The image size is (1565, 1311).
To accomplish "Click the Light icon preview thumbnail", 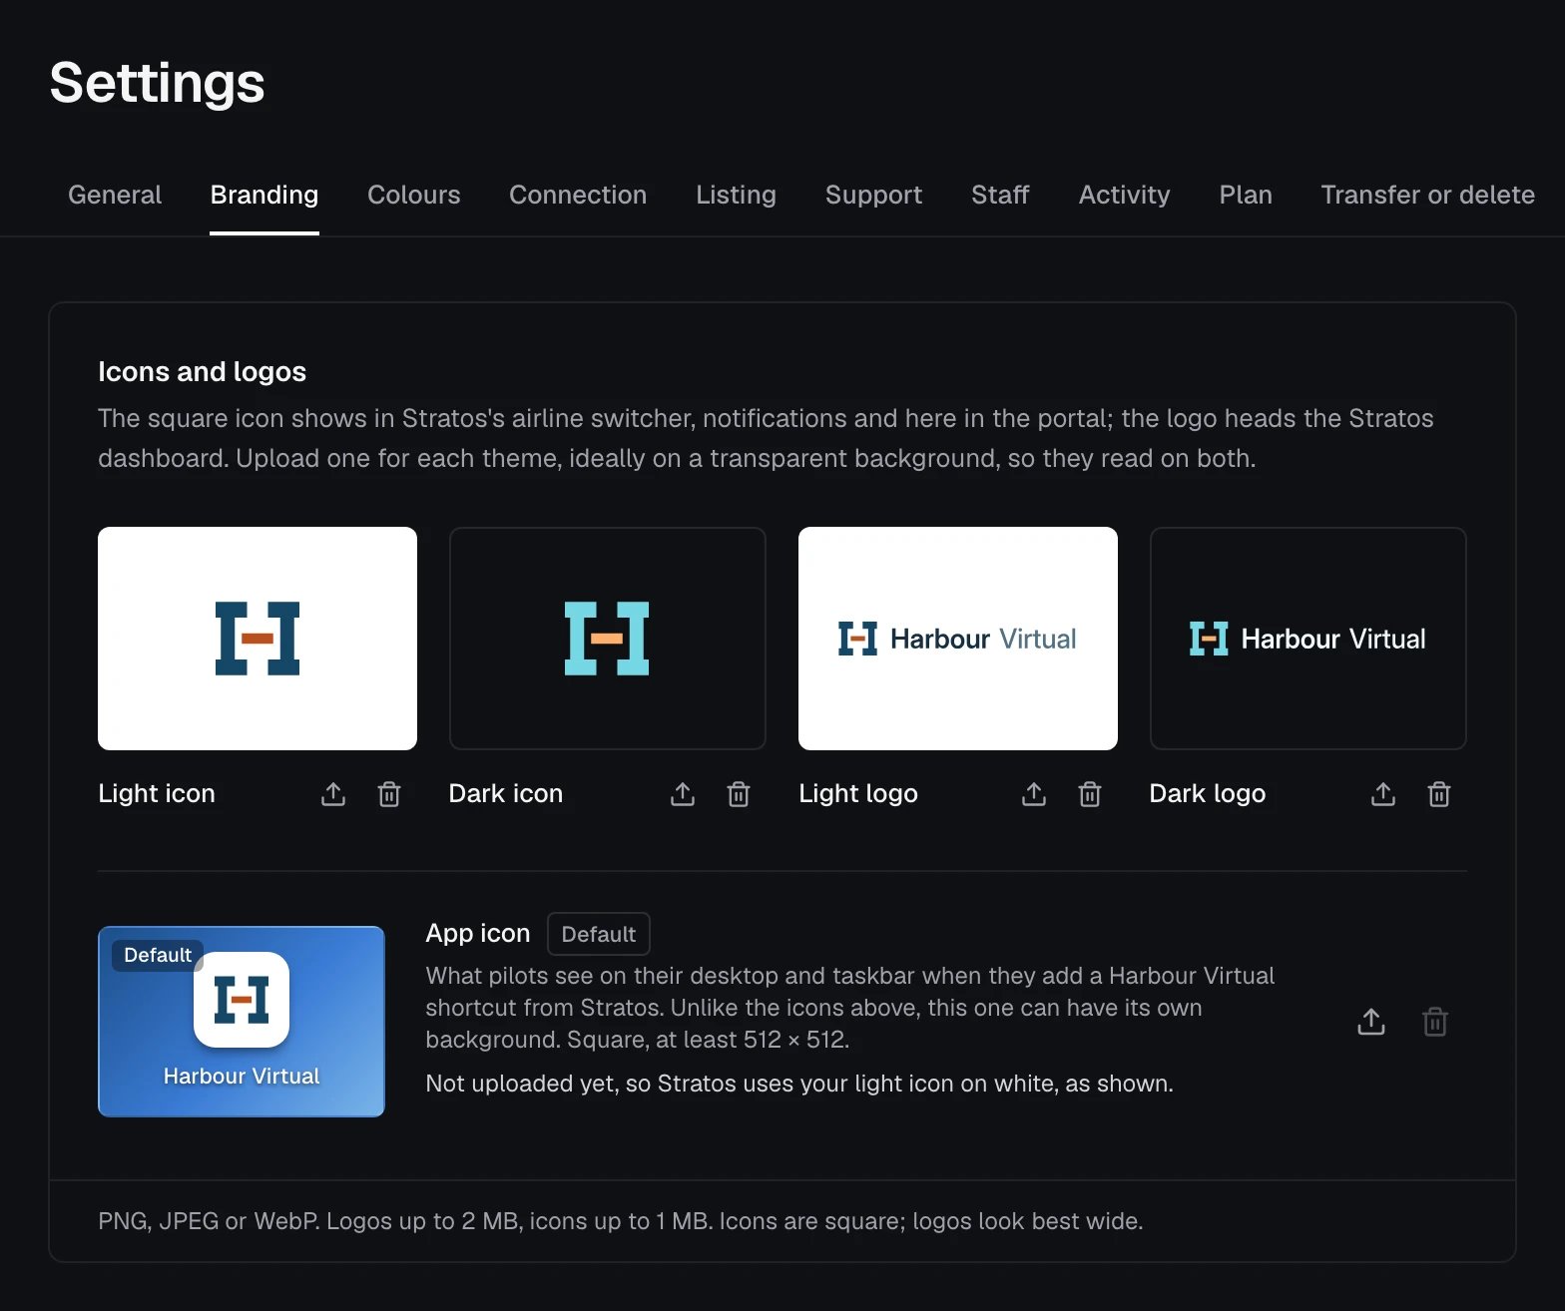I will click(258, 639).
